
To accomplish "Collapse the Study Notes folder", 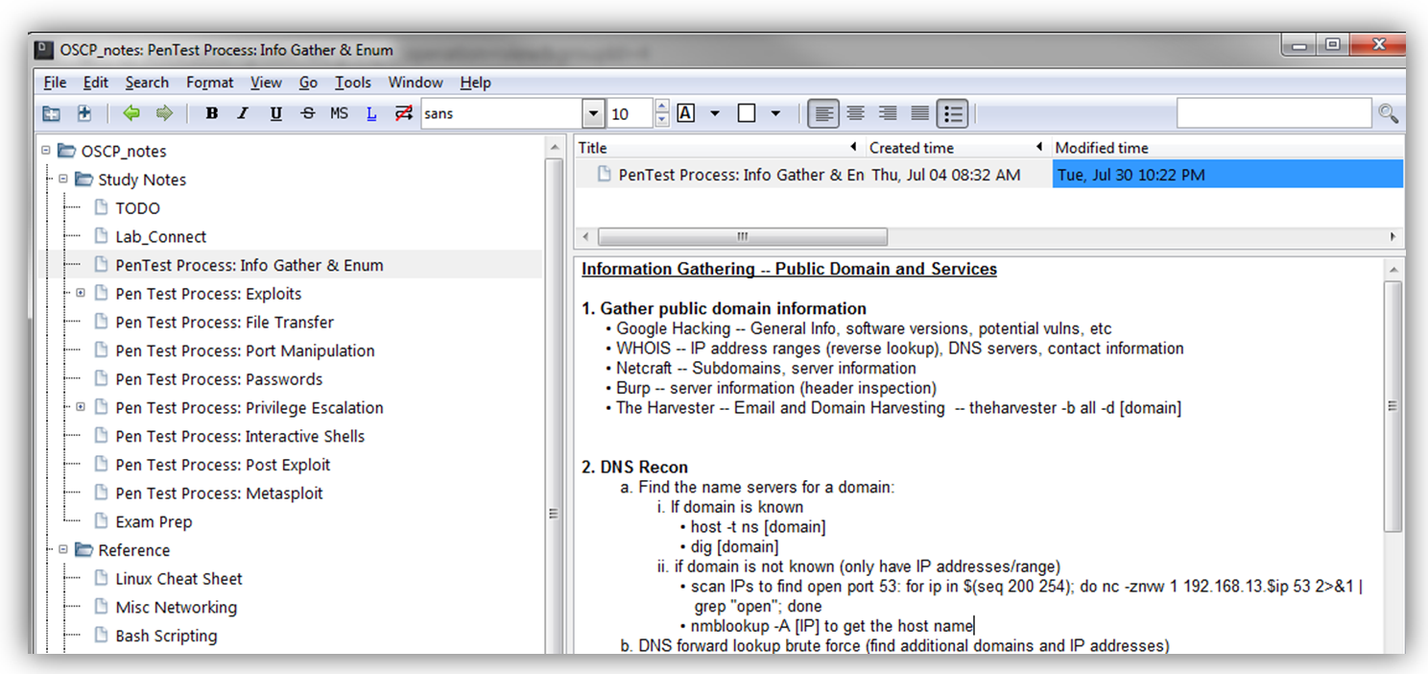I will coord(63,179).
